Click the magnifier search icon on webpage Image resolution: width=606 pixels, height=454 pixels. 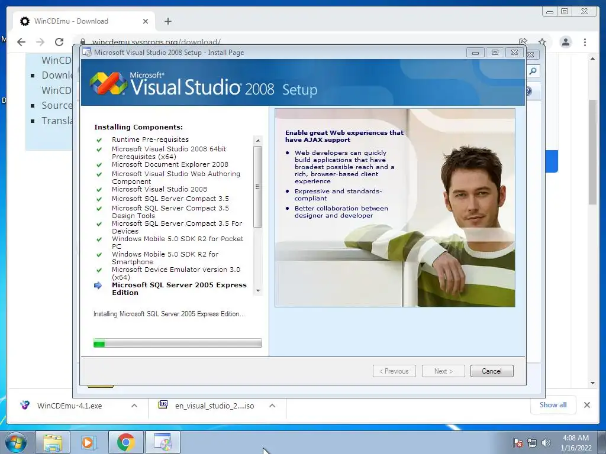[533, 71]
